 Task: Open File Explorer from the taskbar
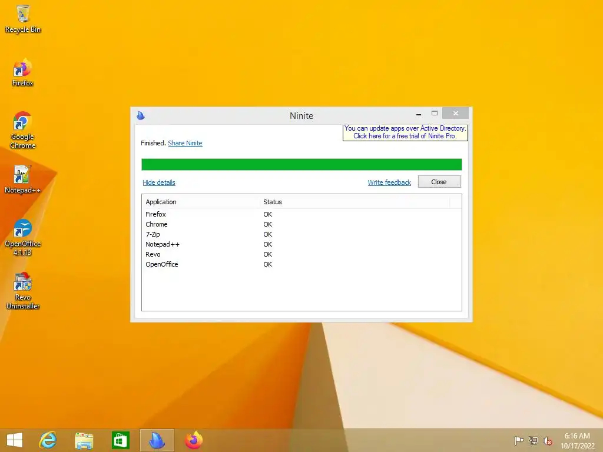[84, 440]
